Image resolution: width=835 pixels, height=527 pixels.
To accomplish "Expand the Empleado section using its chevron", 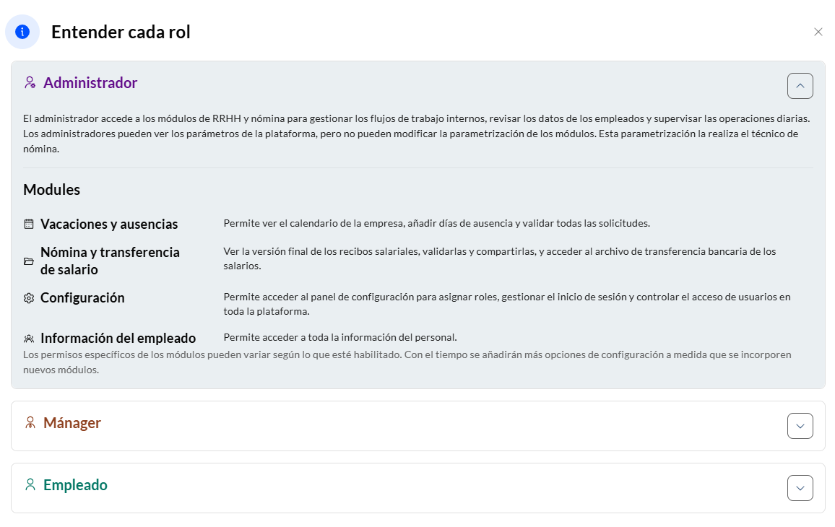I will (x=800, y=488).
